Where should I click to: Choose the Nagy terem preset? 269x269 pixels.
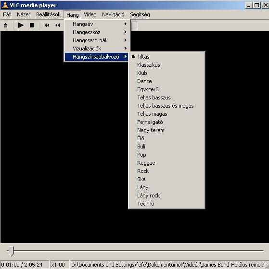(167, 130)
